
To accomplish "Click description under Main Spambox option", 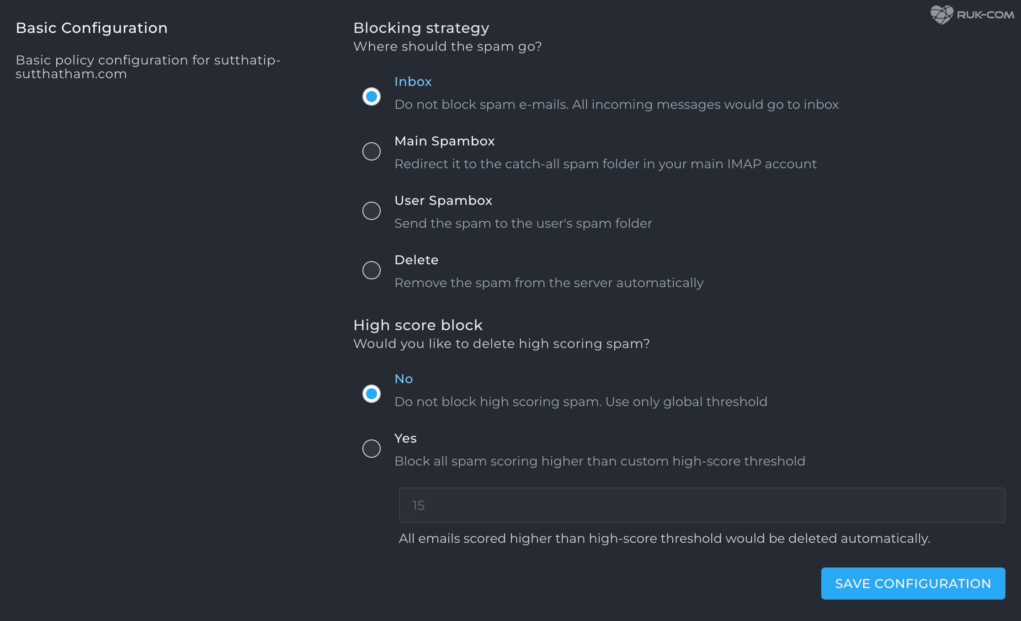I will coord(605,164).
